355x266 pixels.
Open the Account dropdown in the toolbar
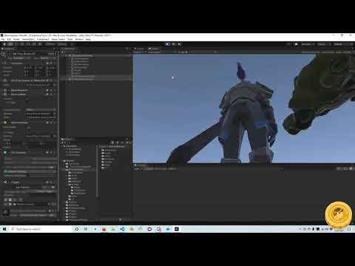tap(308, 44)
